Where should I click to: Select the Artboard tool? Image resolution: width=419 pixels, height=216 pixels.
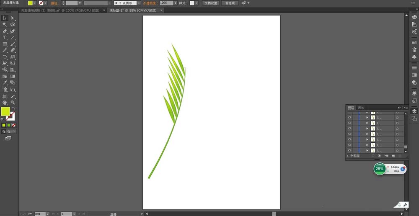point(5,96)
